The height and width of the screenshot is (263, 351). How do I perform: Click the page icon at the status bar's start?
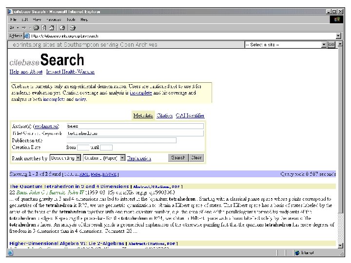point(11,253)
